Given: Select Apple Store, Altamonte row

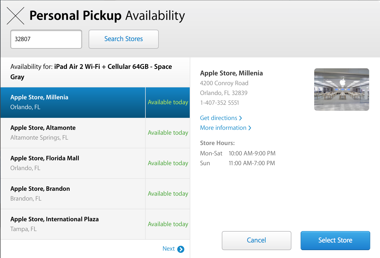Looking at the screenshot, I should click(x=73, y=133).
